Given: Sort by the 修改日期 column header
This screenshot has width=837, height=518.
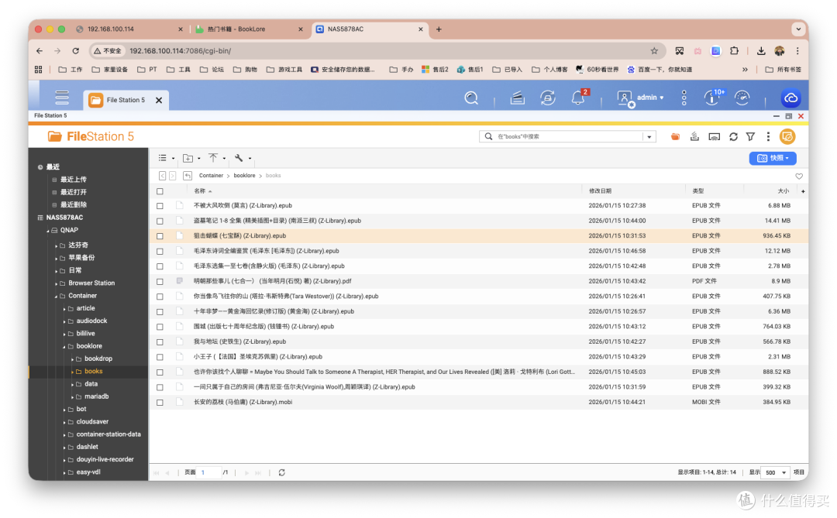Looking at the screenshot, I should point(600,191).
